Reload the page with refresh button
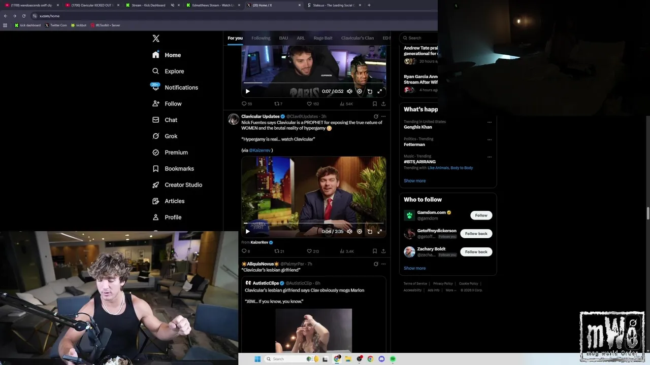This screenshot has height=365, width=650. click(x=23, y=16)
